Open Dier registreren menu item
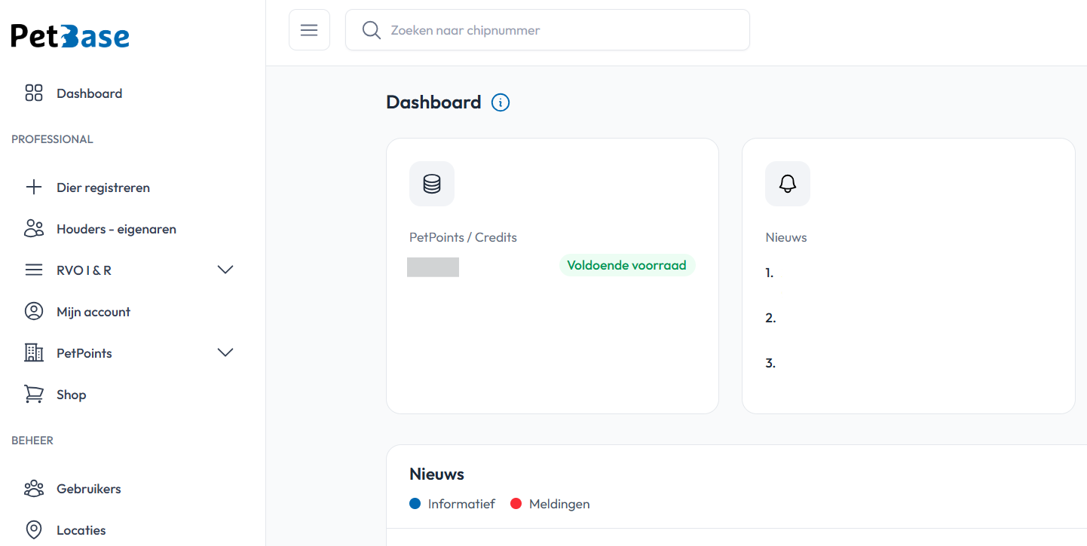This screenshot has height=546, width=1087. 103,188
